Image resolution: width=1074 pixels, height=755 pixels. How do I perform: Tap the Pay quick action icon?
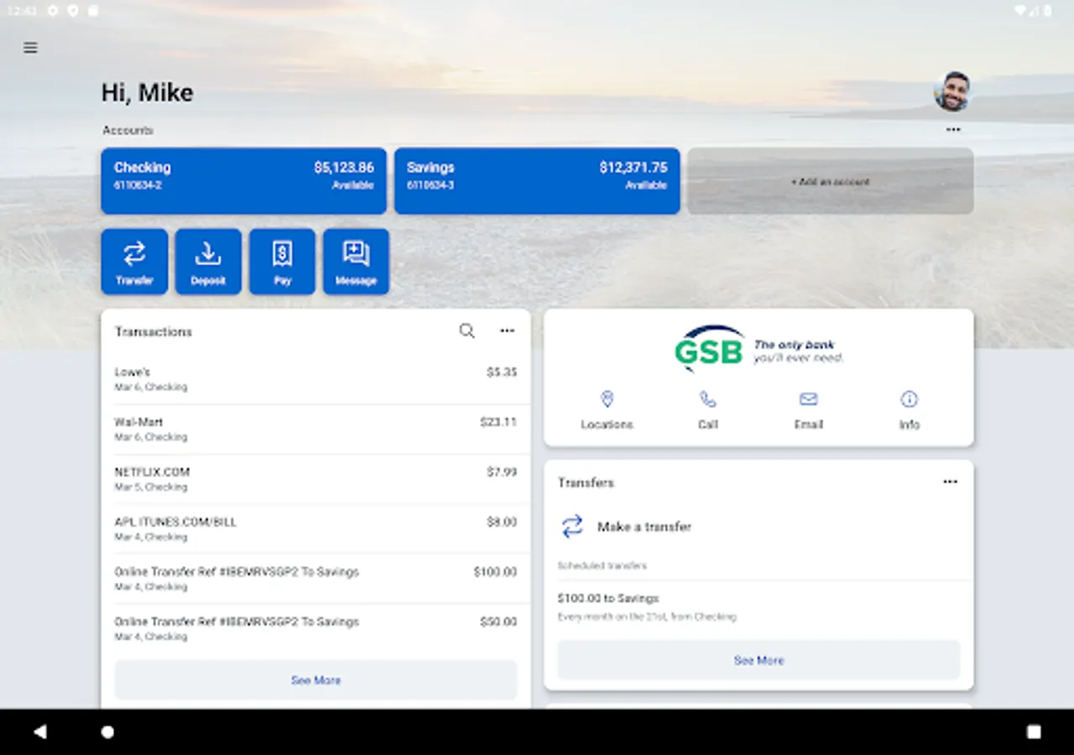pyautogui.click(x=282, y=254)
